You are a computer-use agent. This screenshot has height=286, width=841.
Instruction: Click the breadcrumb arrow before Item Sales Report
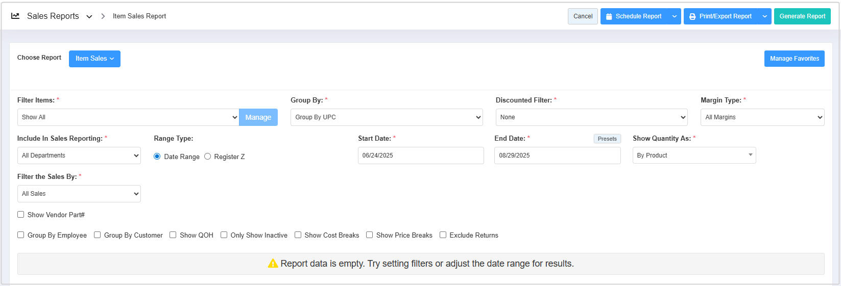pyautogui.click(x=103, y=16)
